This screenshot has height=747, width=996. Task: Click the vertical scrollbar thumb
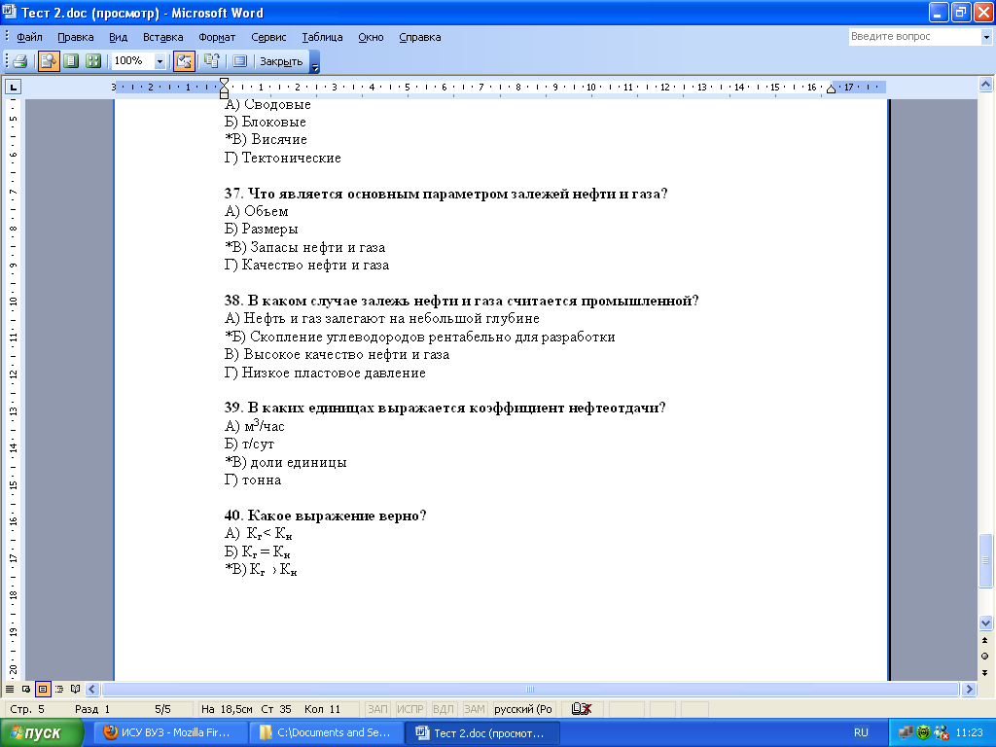point(986,560)
